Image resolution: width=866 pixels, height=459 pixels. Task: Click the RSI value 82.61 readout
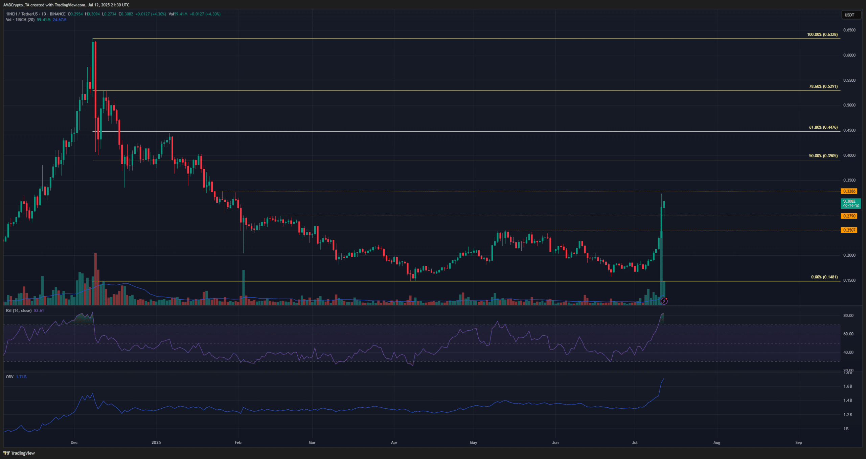pyautogui.click(x=39, y=310)
